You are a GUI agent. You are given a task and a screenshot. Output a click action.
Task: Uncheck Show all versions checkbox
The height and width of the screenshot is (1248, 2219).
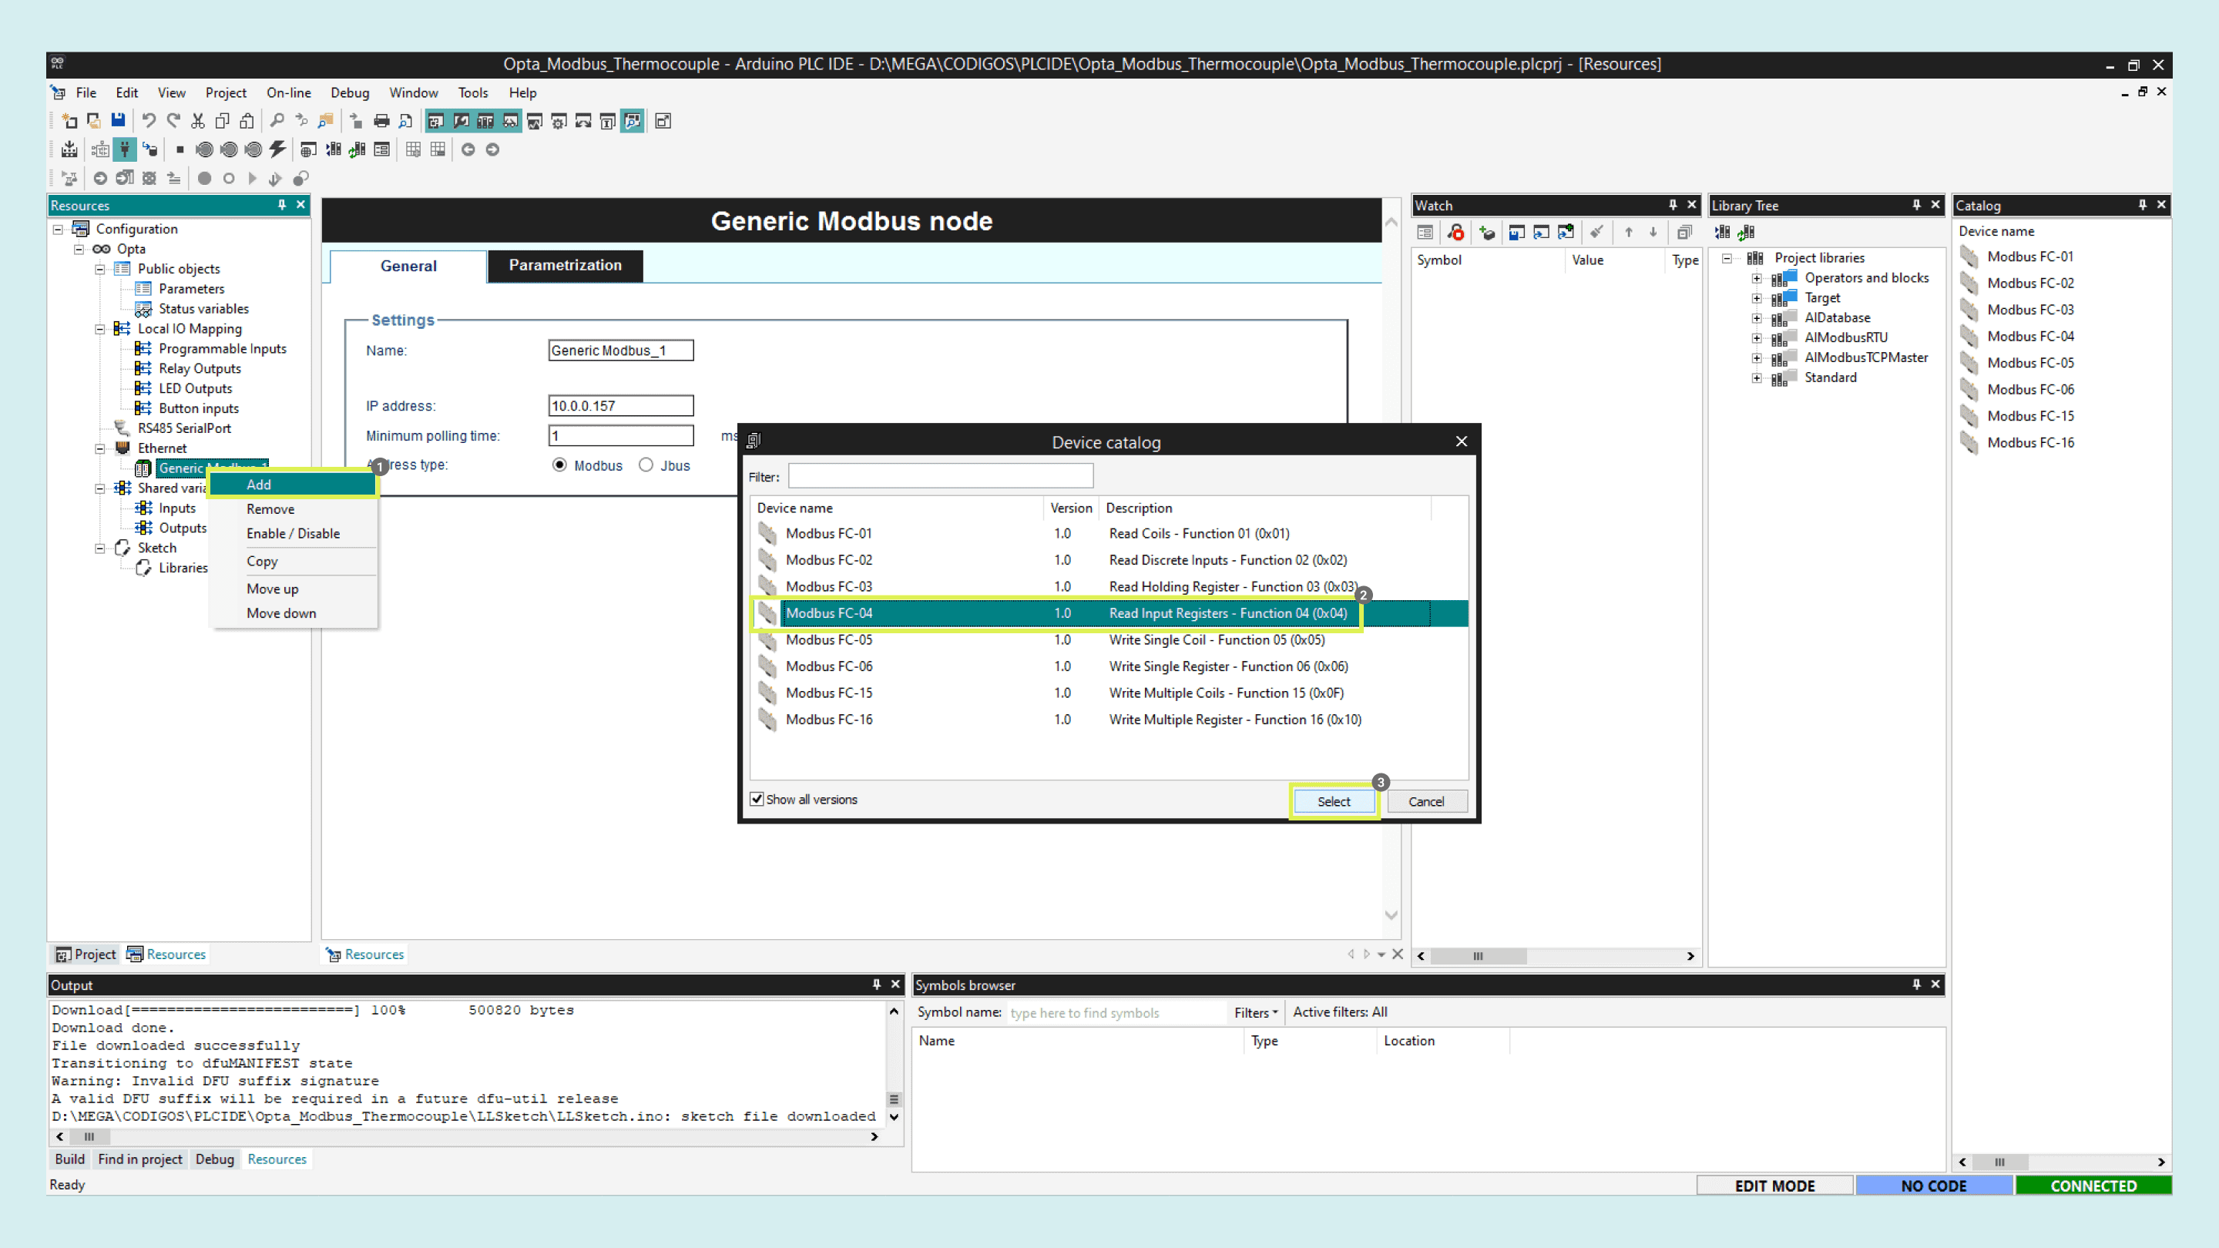757,800
